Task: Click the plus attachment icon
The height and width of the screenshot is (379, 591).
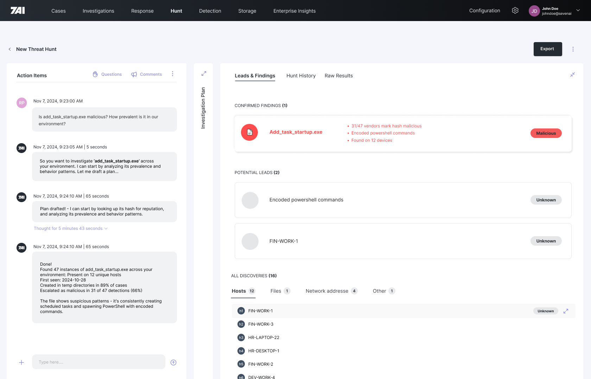Action: [x=21, y=363]
